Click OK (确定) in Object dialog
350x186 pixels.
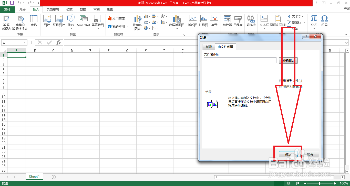pos(288,154)
